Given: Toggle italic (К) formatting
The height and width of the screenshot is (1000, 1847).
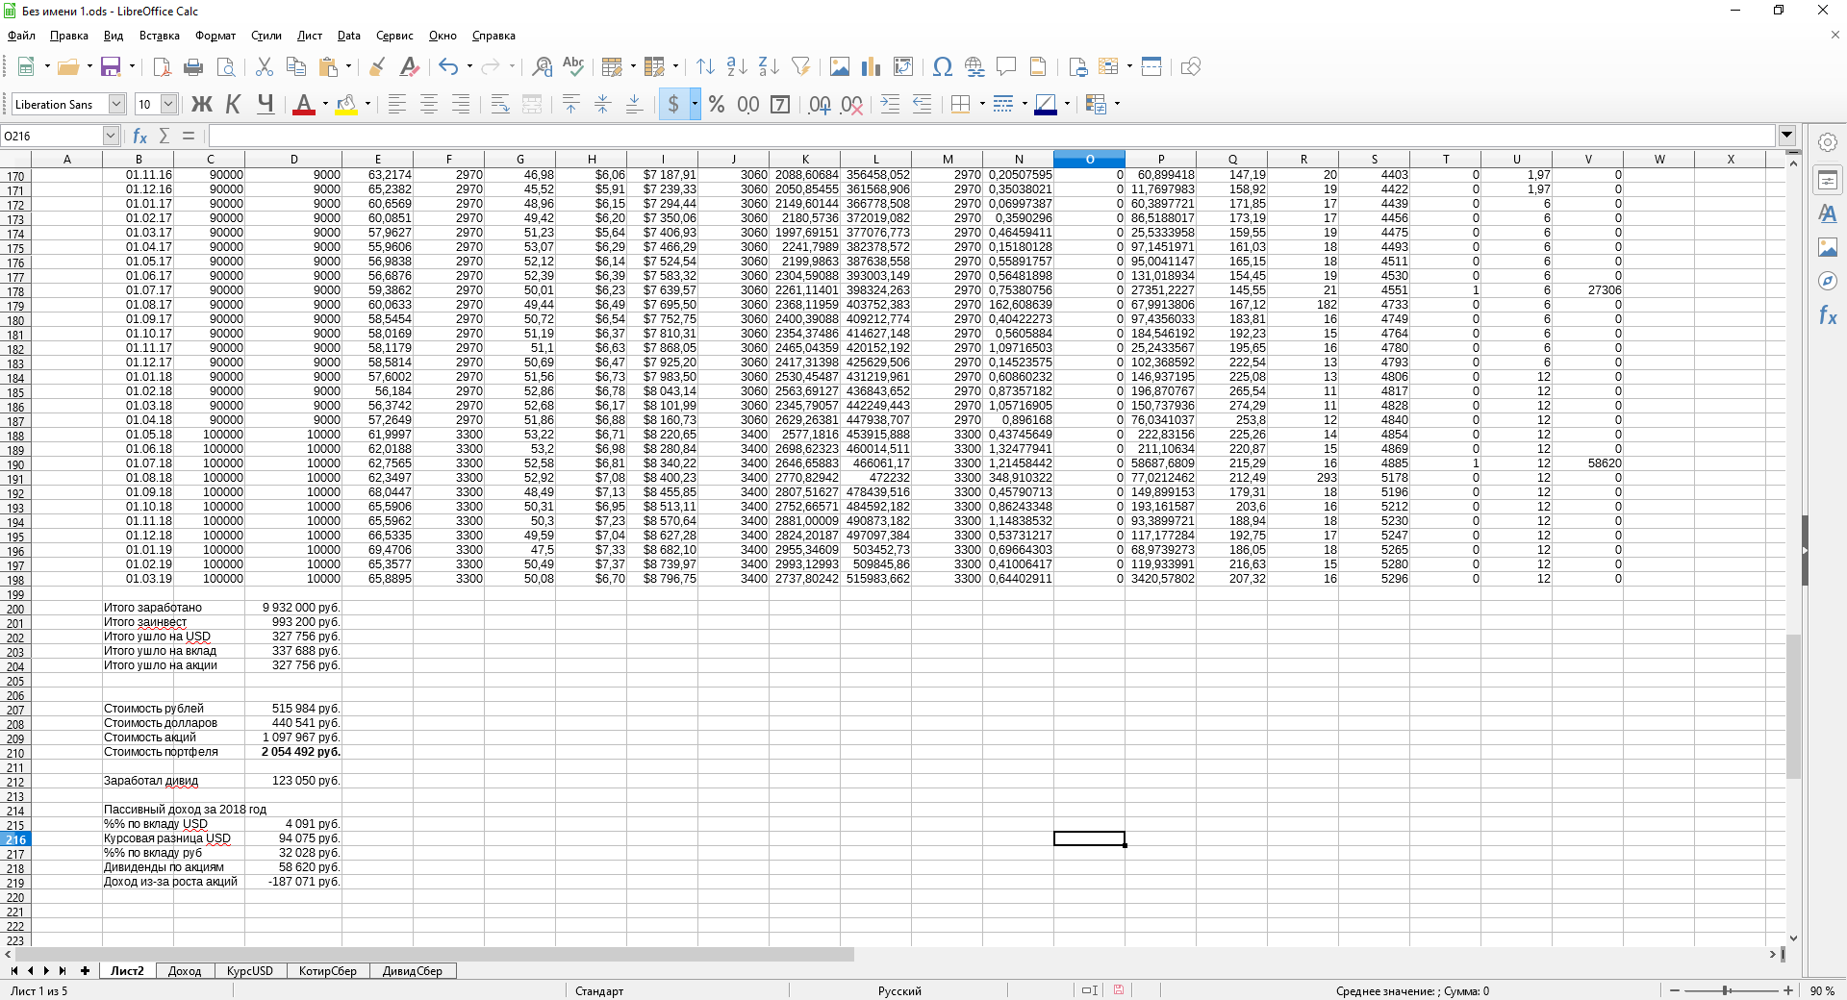Looking at the screenshot, I should pyautogui.click(x=234, y=104).
